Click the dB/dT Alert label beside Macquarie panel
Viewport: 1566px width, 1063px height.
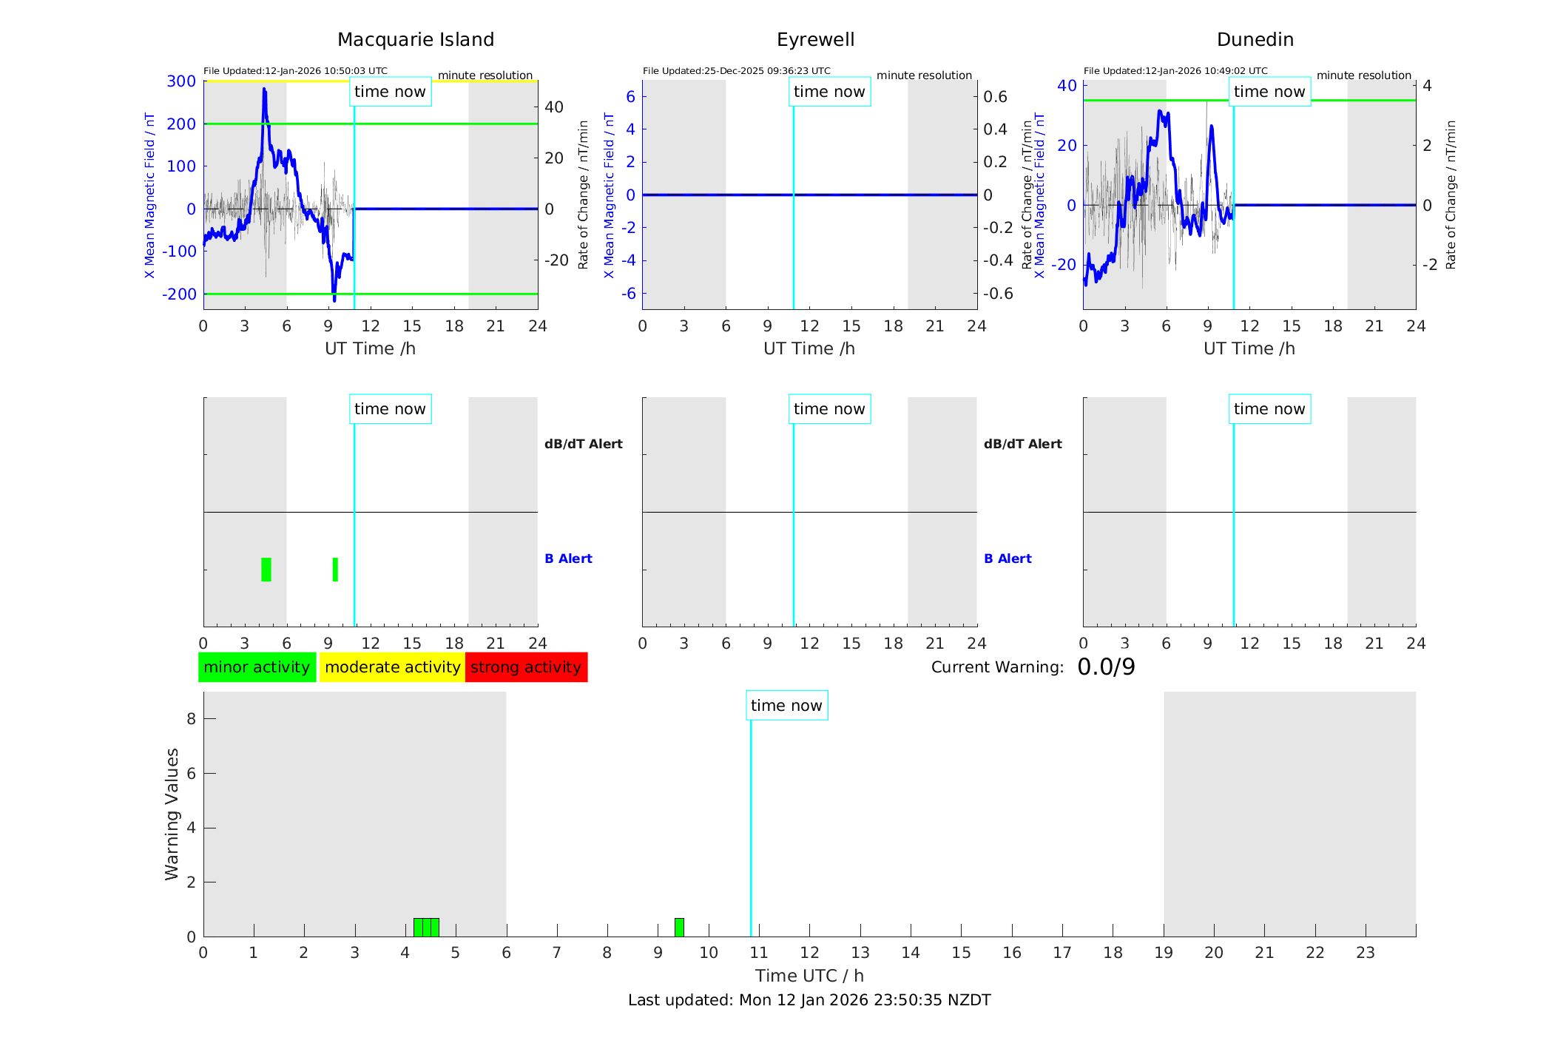[x=584, y=444]
